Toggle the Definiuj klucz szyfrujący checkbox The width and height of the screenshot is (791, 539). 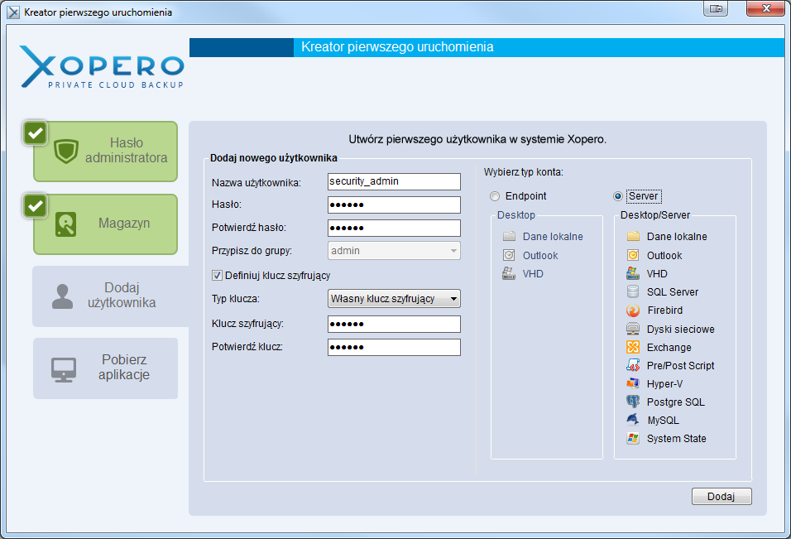(x=217, y=276)
